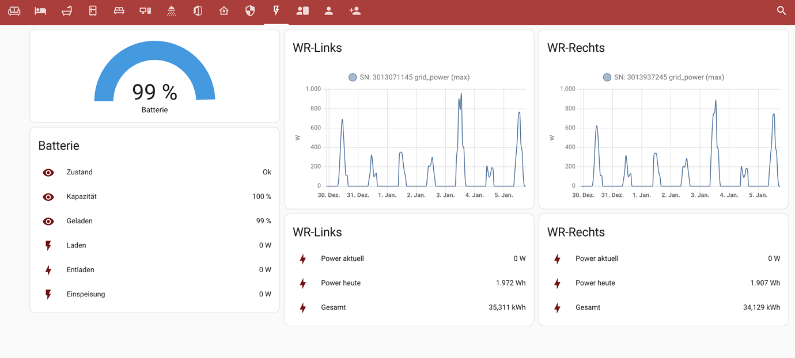Viewport: 795px width, 358px height.
Task: Open the office computer icon
Action: tap(145, 10)
